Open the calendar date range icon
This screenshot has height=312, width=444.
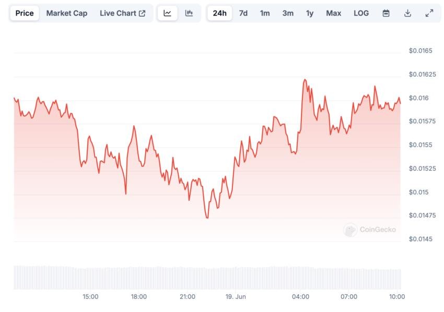386,13
